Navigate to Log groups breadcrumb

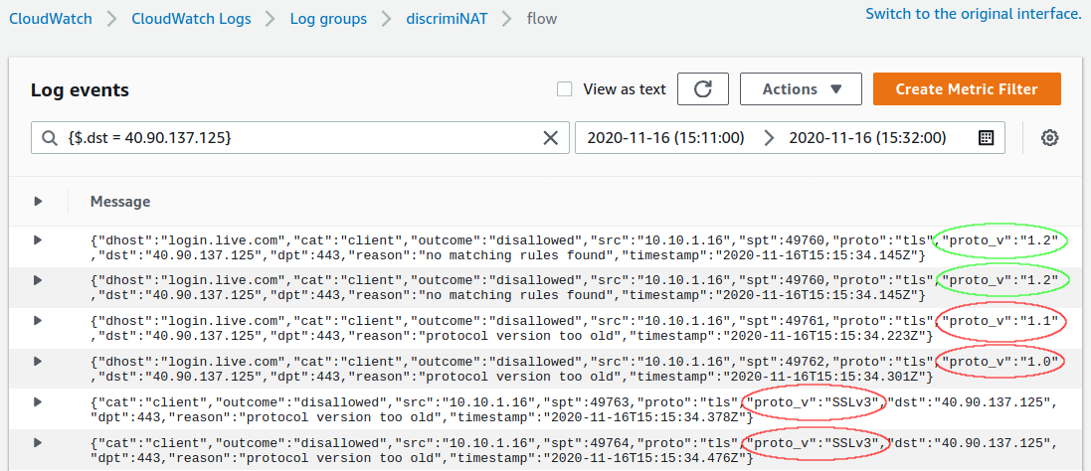point(328,19)
